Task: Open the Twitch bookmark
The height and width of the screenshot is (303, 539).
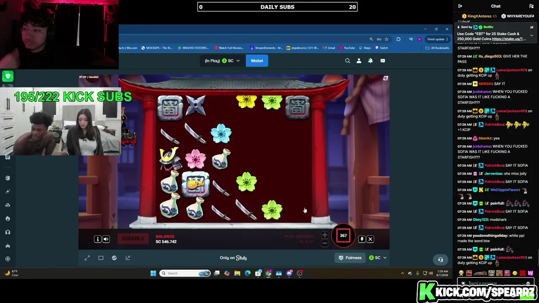Action: (x=381, y=48)
